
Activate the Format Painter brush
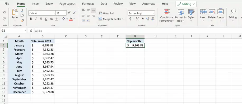22,21
